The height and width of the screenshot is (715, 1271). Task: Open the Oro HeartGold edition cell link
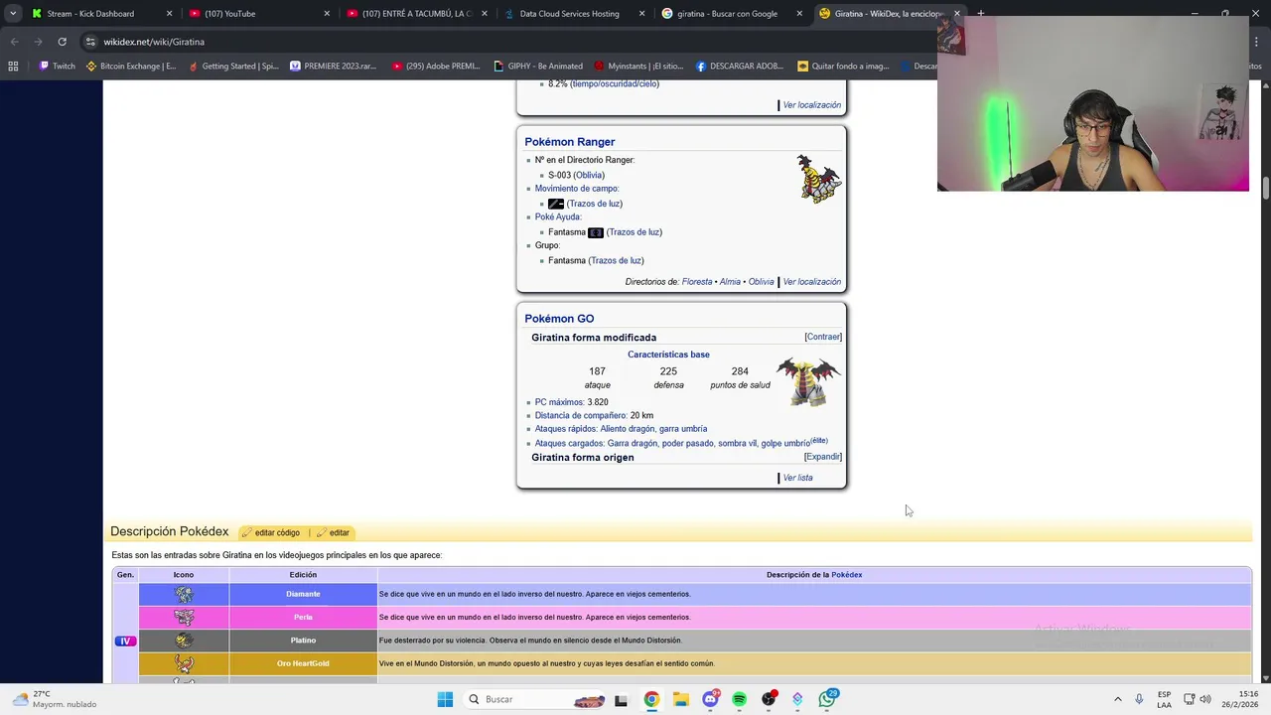tap(303, 663)
